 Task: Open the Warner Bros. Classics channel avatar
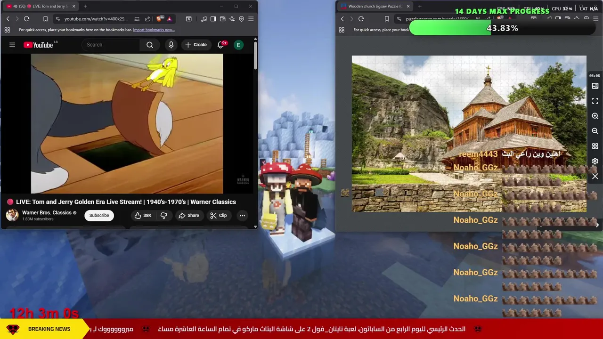pyautogui.click(x=12, y=215)
